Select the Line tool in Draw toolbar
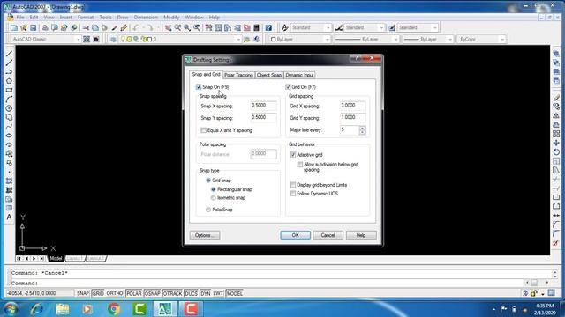Image resolution: width=565 pixels, height=317 pixels. click(10, 54)
